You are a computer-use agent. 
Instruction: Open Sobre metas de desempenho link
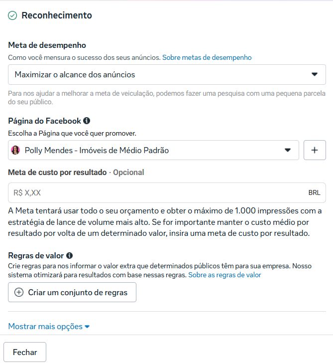(x=207, y=57)
